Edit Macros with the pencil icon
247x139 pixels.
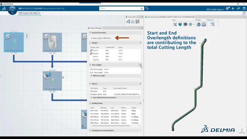pos(140,84)
